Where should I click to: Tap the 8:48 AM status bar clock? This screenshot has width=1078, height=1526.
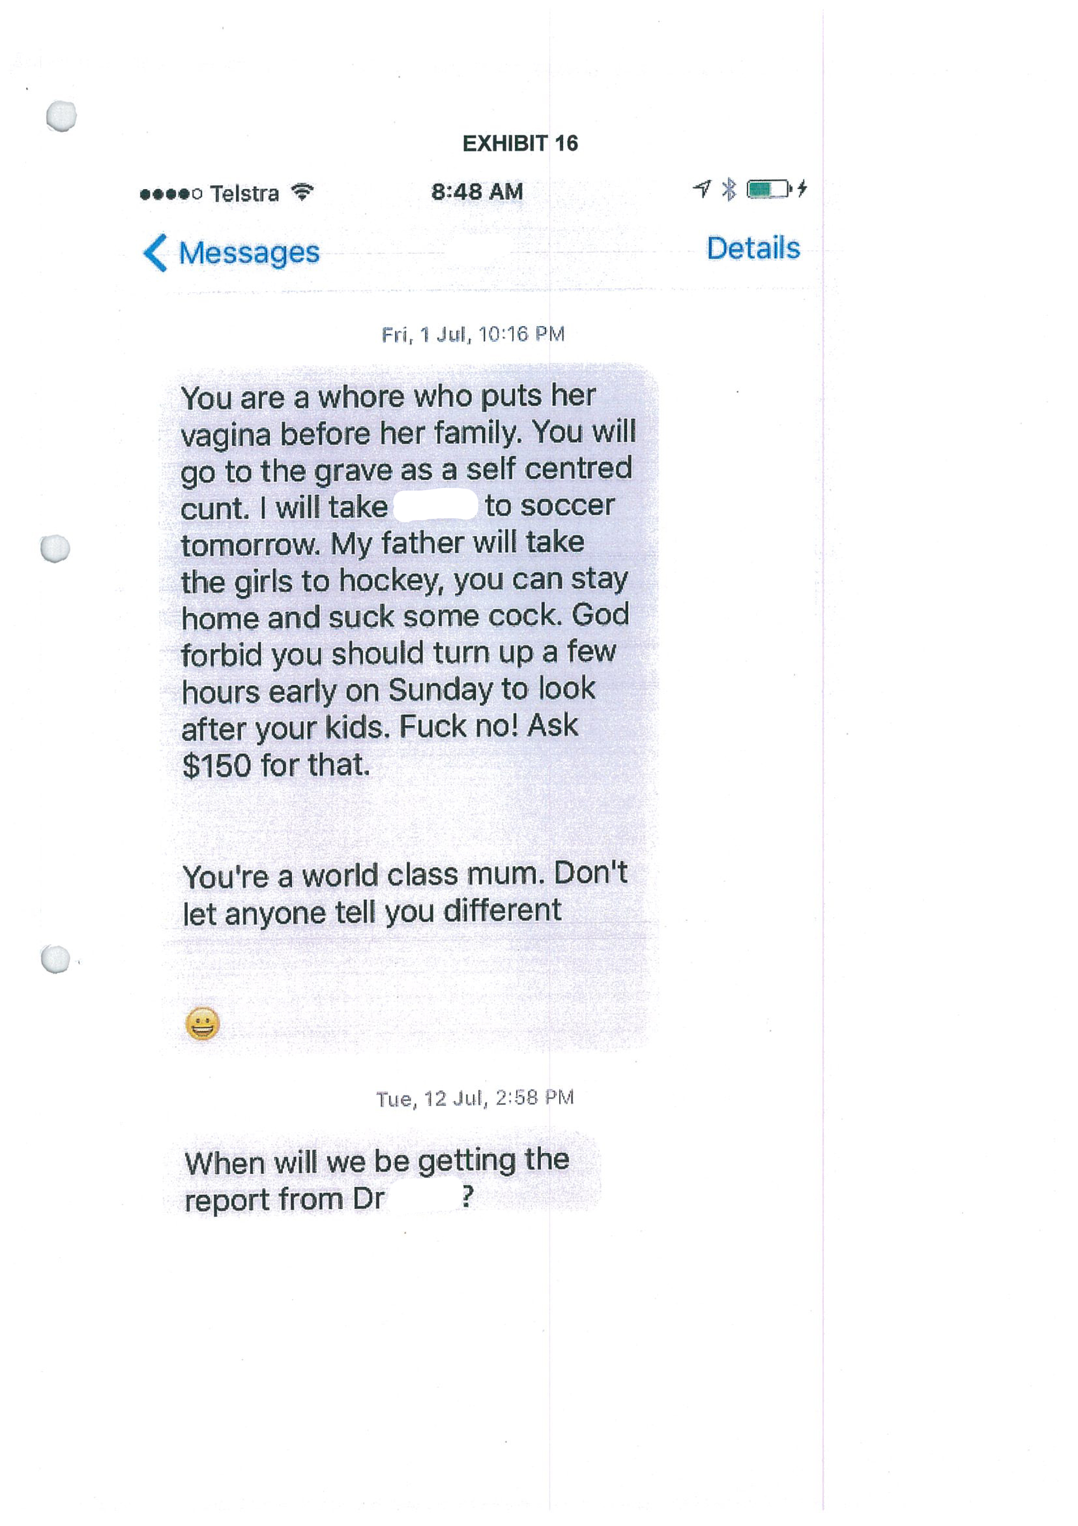477,192
